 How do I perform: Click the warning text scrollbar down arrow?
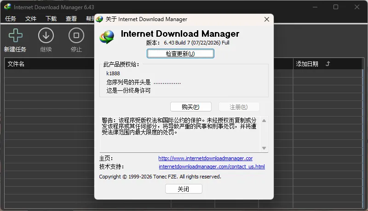[264, 148]
